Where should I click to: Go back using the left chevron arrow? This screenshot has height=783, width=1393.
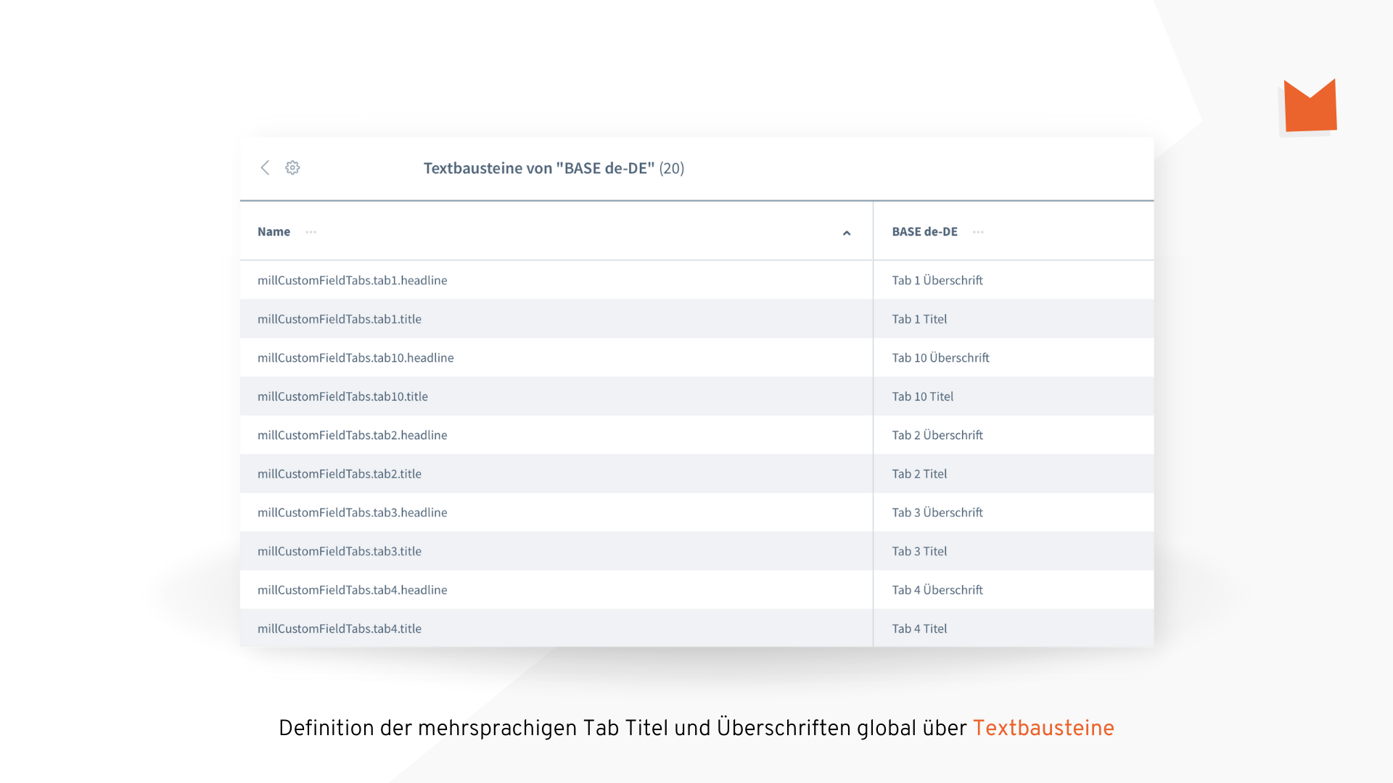coord(265,167)
